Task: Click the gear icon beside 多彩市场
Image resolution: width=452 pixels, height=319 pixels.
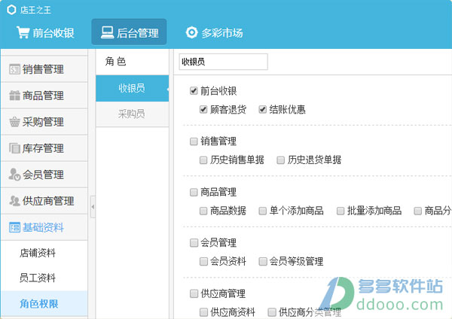Action: pos(191,32)
